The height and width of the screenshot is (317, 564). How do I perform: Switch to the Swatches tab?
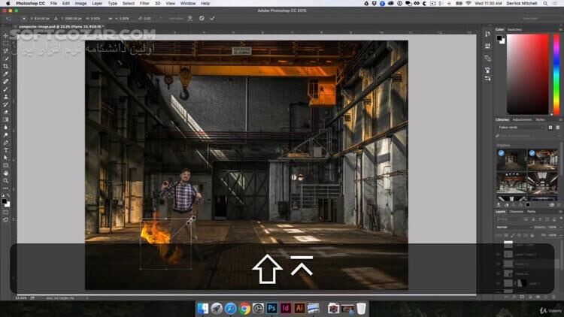pyautogui.click(x=514, y=29)
